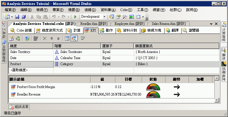This screenshot has width=228, height=117.
Task: Select the Product Gross Profit Margin KPI row
Action: [x=111, y=87]
